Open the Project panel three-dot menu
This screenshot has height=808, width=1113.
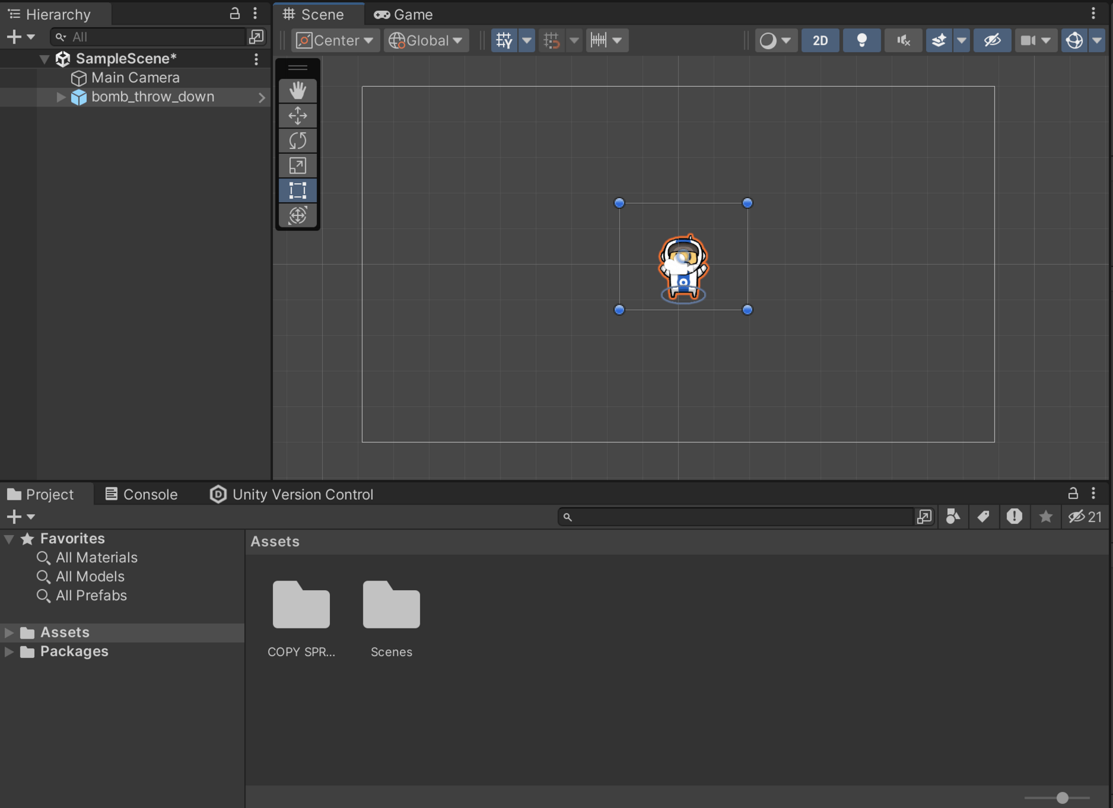coord(1093,493)
